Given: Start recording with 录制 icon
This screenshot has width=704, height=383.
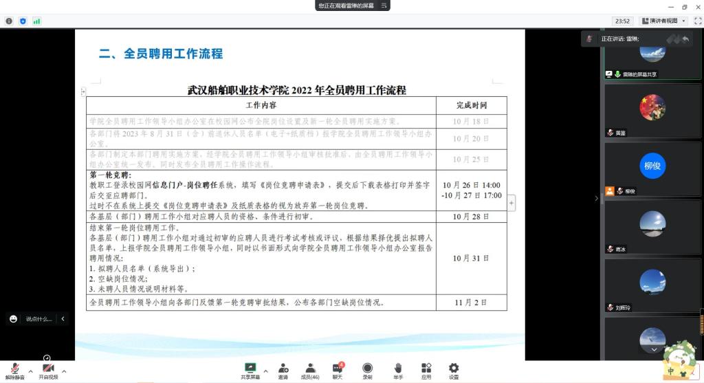Looking at the screenshot, I should tap(367, 370).
